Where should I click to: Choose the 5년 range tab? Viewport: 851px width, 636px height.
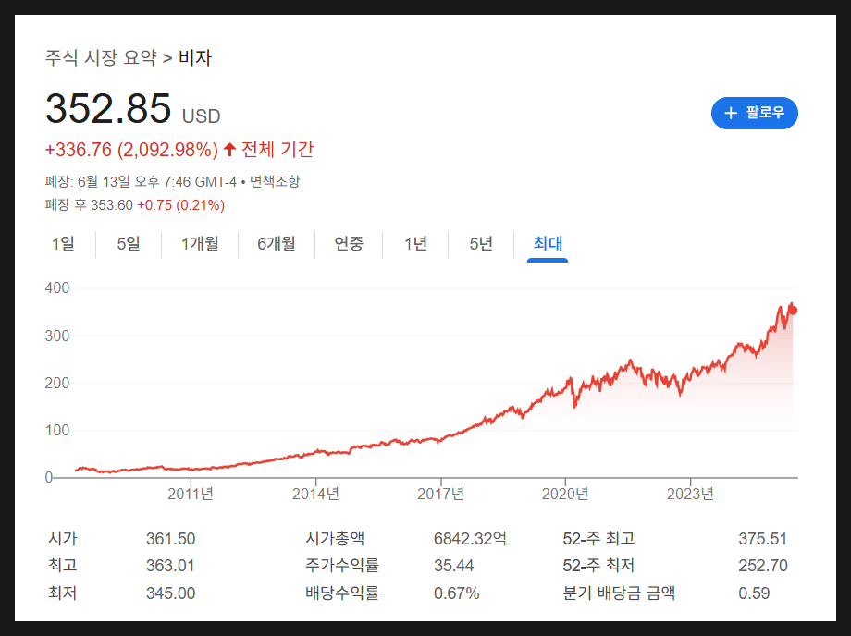[481, 243]
